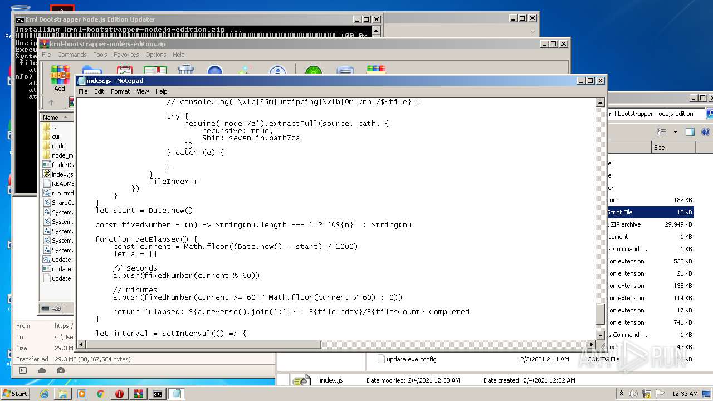Click Notepad horizontal scrollbar right arrow
This screenshot has height=401, width=713.
coord(592,345)
